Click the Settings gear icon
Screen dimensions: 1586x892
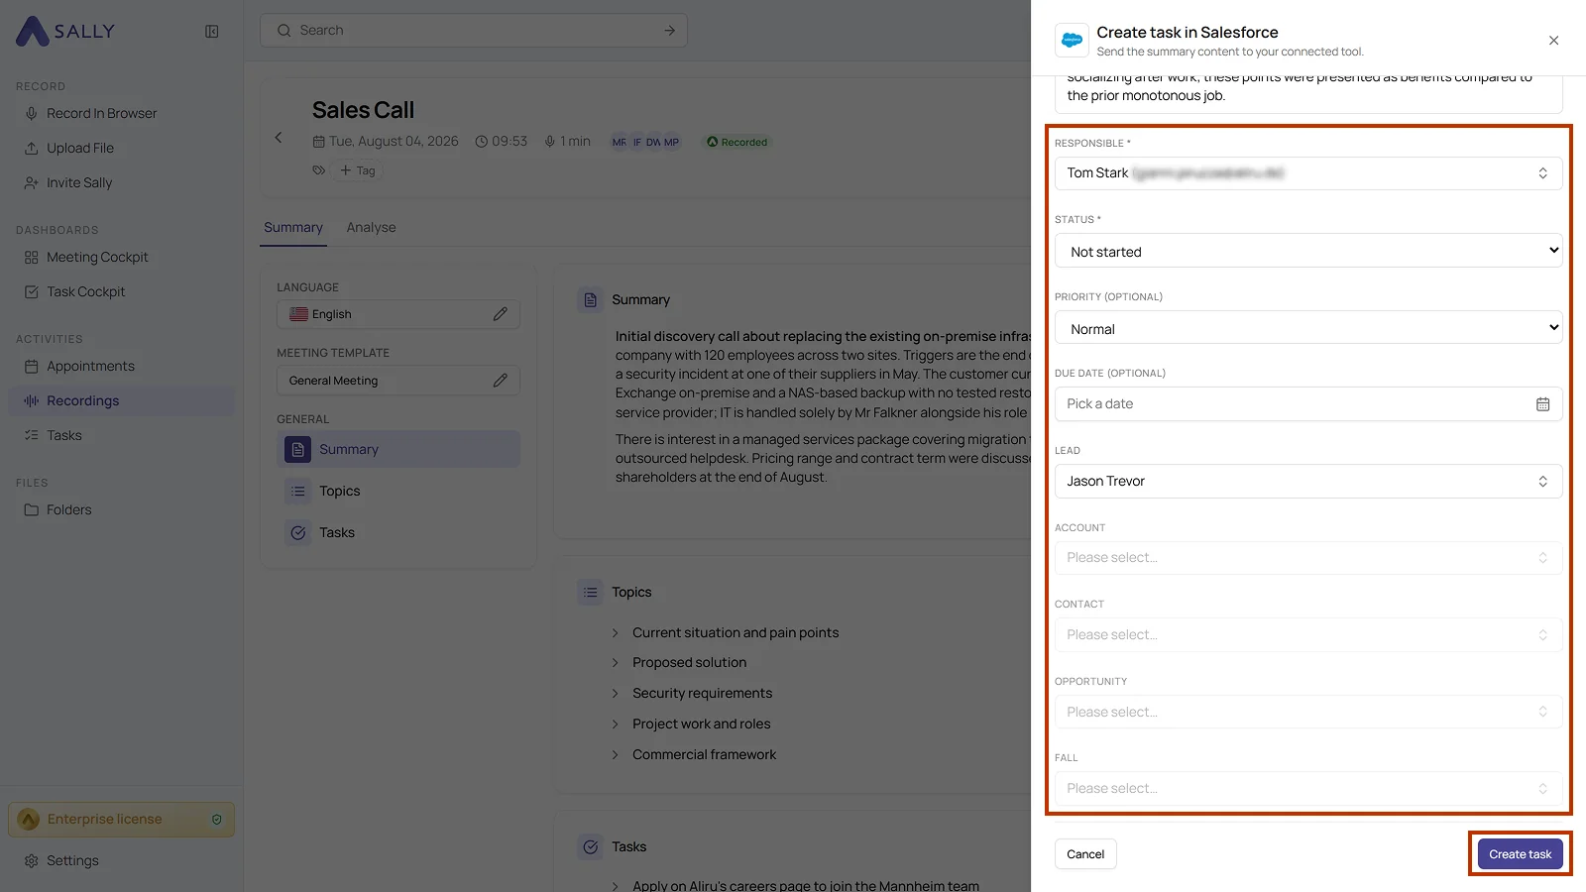[32, 861]
